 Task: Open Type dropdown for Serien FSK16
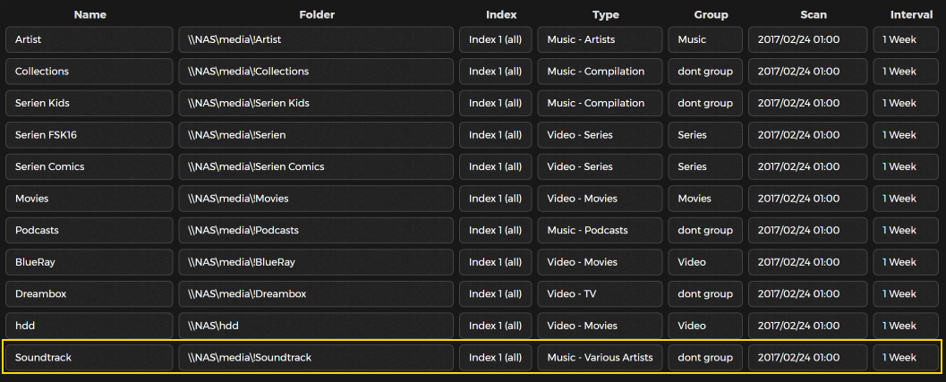click(x=599, y=135)
